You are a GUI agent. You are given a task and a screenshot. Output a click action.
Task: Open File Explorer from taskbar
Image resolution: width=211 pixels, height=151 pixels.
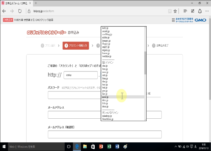click(85, 147)
